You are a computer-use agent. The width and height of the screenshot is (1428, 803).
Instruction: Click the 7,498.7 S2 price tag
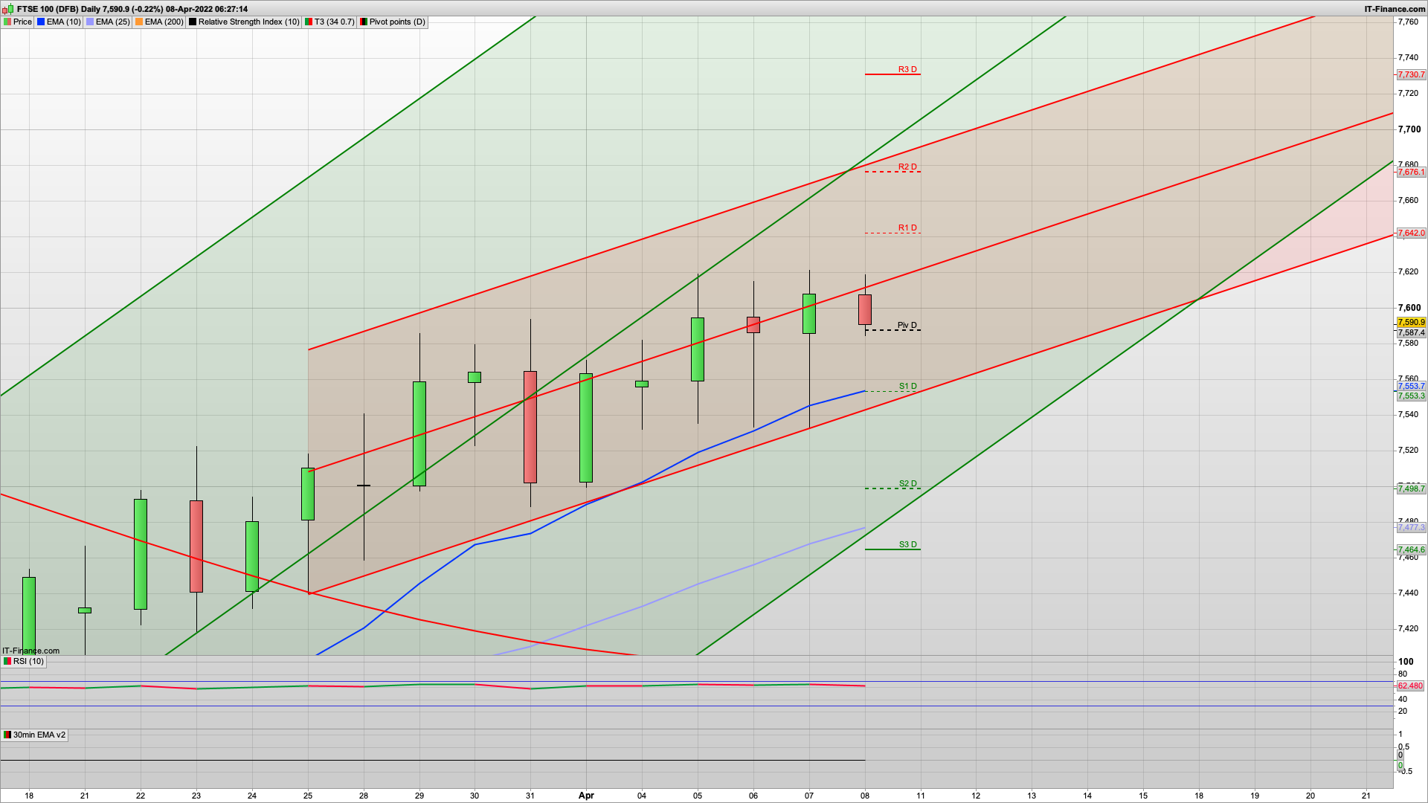(x=1411, y=489)
